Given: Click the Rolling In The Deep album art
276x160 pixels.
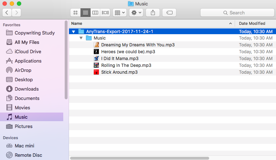Looking at the screenshot, I should pos(96,65).
